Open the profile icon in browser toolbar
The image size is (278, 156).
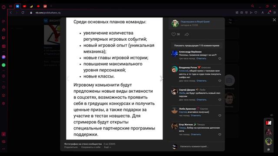(x=262, y=13)
